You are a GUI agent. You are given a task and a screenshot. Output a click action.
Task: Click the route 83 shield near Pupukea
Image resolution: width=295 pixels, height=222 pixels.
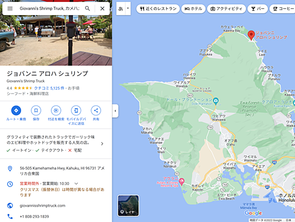(x=209, y=46)
